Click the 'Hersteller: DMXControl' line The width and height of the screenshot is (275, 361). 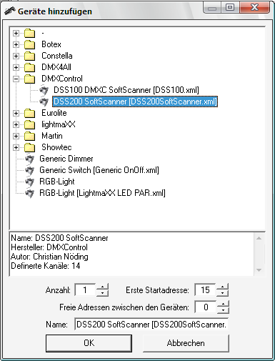coord(49,247)
